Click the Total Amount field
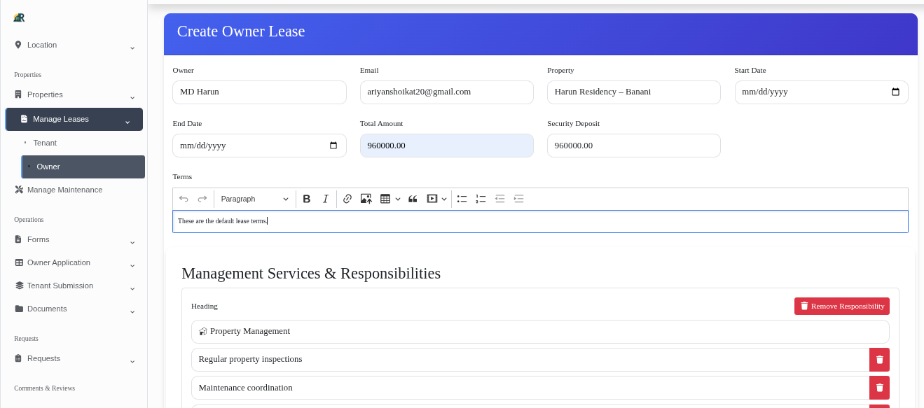The image size is (924, 408). coord(446,146)
